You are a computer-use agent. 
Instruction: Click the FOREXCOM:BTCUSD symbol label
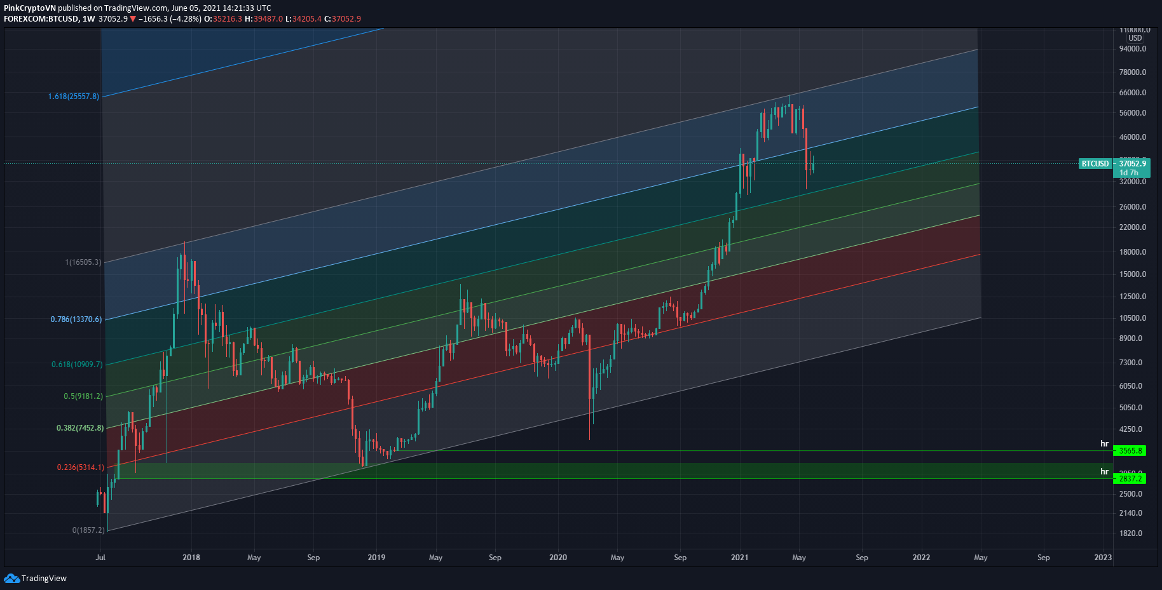pyautogui.click(x=41, y=19)
